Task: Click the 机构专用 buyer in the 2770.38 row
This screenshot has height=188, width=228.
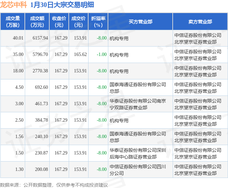Action: (x=119, y=71)
